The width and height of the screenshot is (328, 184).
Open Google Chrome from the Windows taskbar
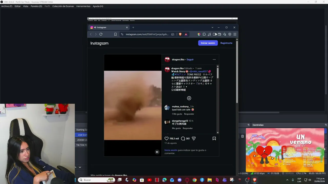(194, 180)
